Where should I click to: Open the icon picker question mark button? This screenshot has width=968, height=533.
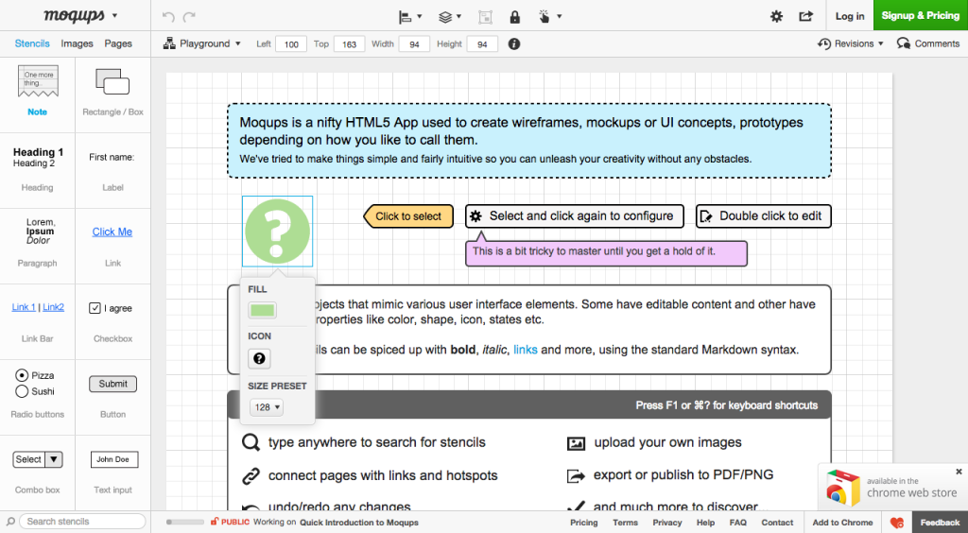point(259,358)
